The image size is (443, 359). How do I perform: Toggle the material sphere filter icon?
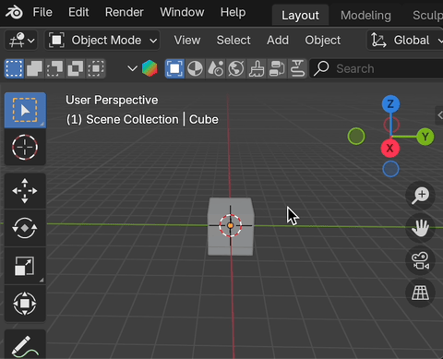point(195,68)
